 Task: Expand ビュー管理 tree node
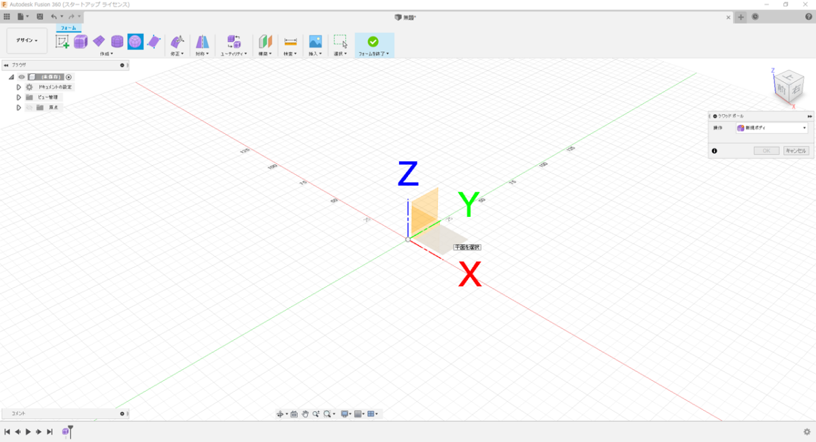[19, 97]
